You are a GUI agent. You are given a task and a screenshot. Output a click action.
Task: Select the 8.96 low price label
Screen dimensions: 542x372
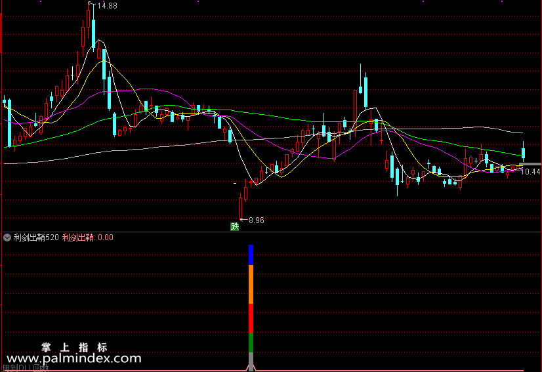(x=257, y=220)
